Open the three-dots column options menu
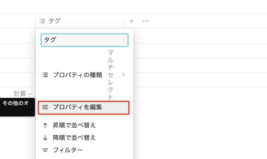Image resolution: width=267 pixels, height=159 pixels. 146,21
